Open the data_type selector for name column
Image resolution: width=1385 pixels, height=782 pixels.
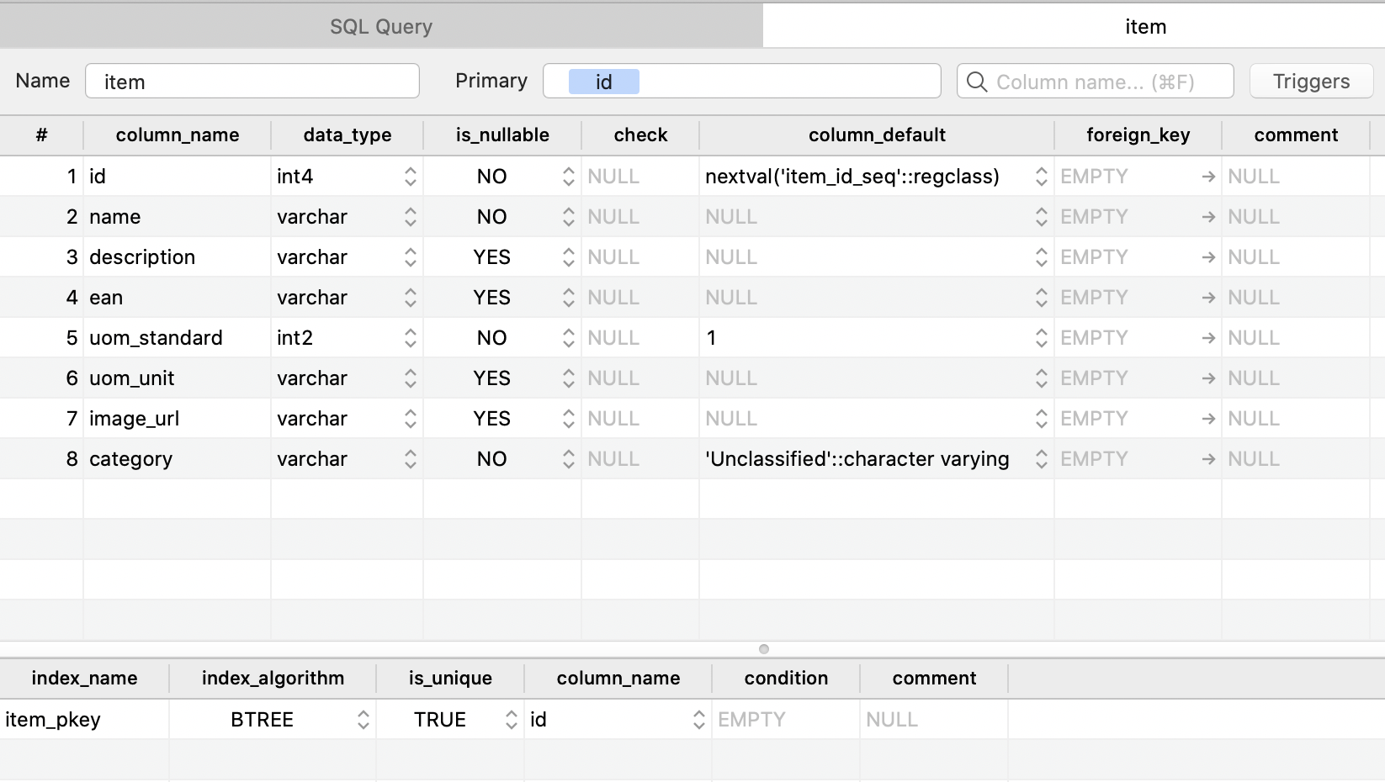410,216
